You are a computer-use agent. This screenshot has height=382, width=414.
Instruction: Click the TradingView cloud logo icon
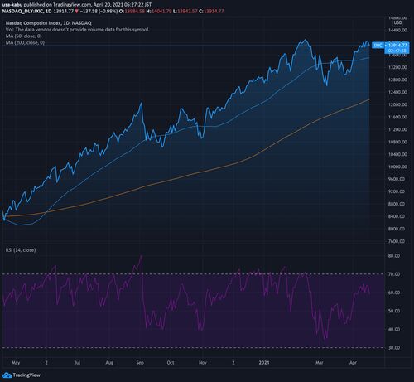pos(7,375)
